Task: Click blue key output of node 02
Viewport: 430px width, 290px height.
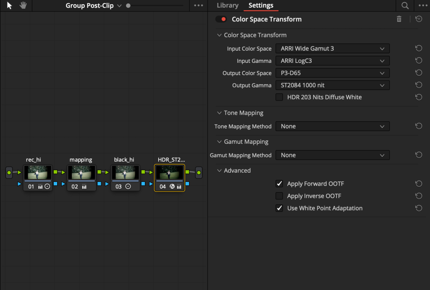Action: click(99, 184)
